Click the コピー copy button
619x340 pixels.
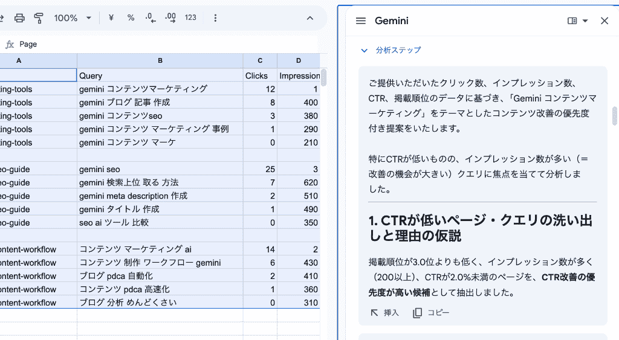432,313
